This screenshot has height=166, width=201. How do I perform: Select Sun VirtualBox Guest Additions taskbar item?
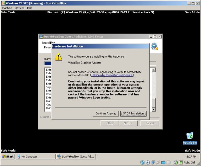(x=76, y=156)
